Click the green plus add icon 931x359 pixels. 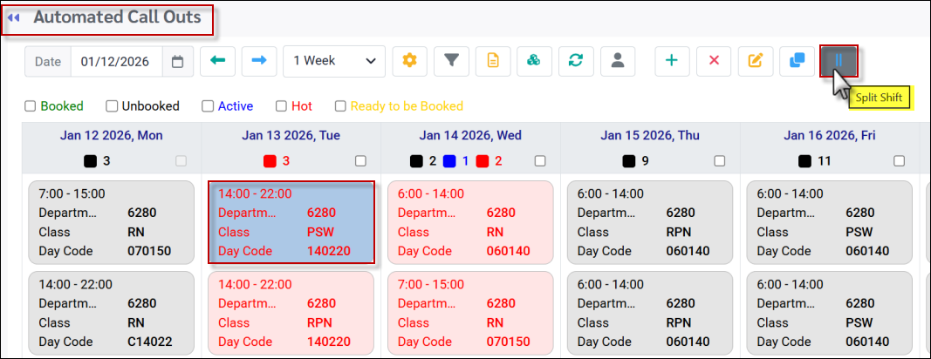coord(671,61)
